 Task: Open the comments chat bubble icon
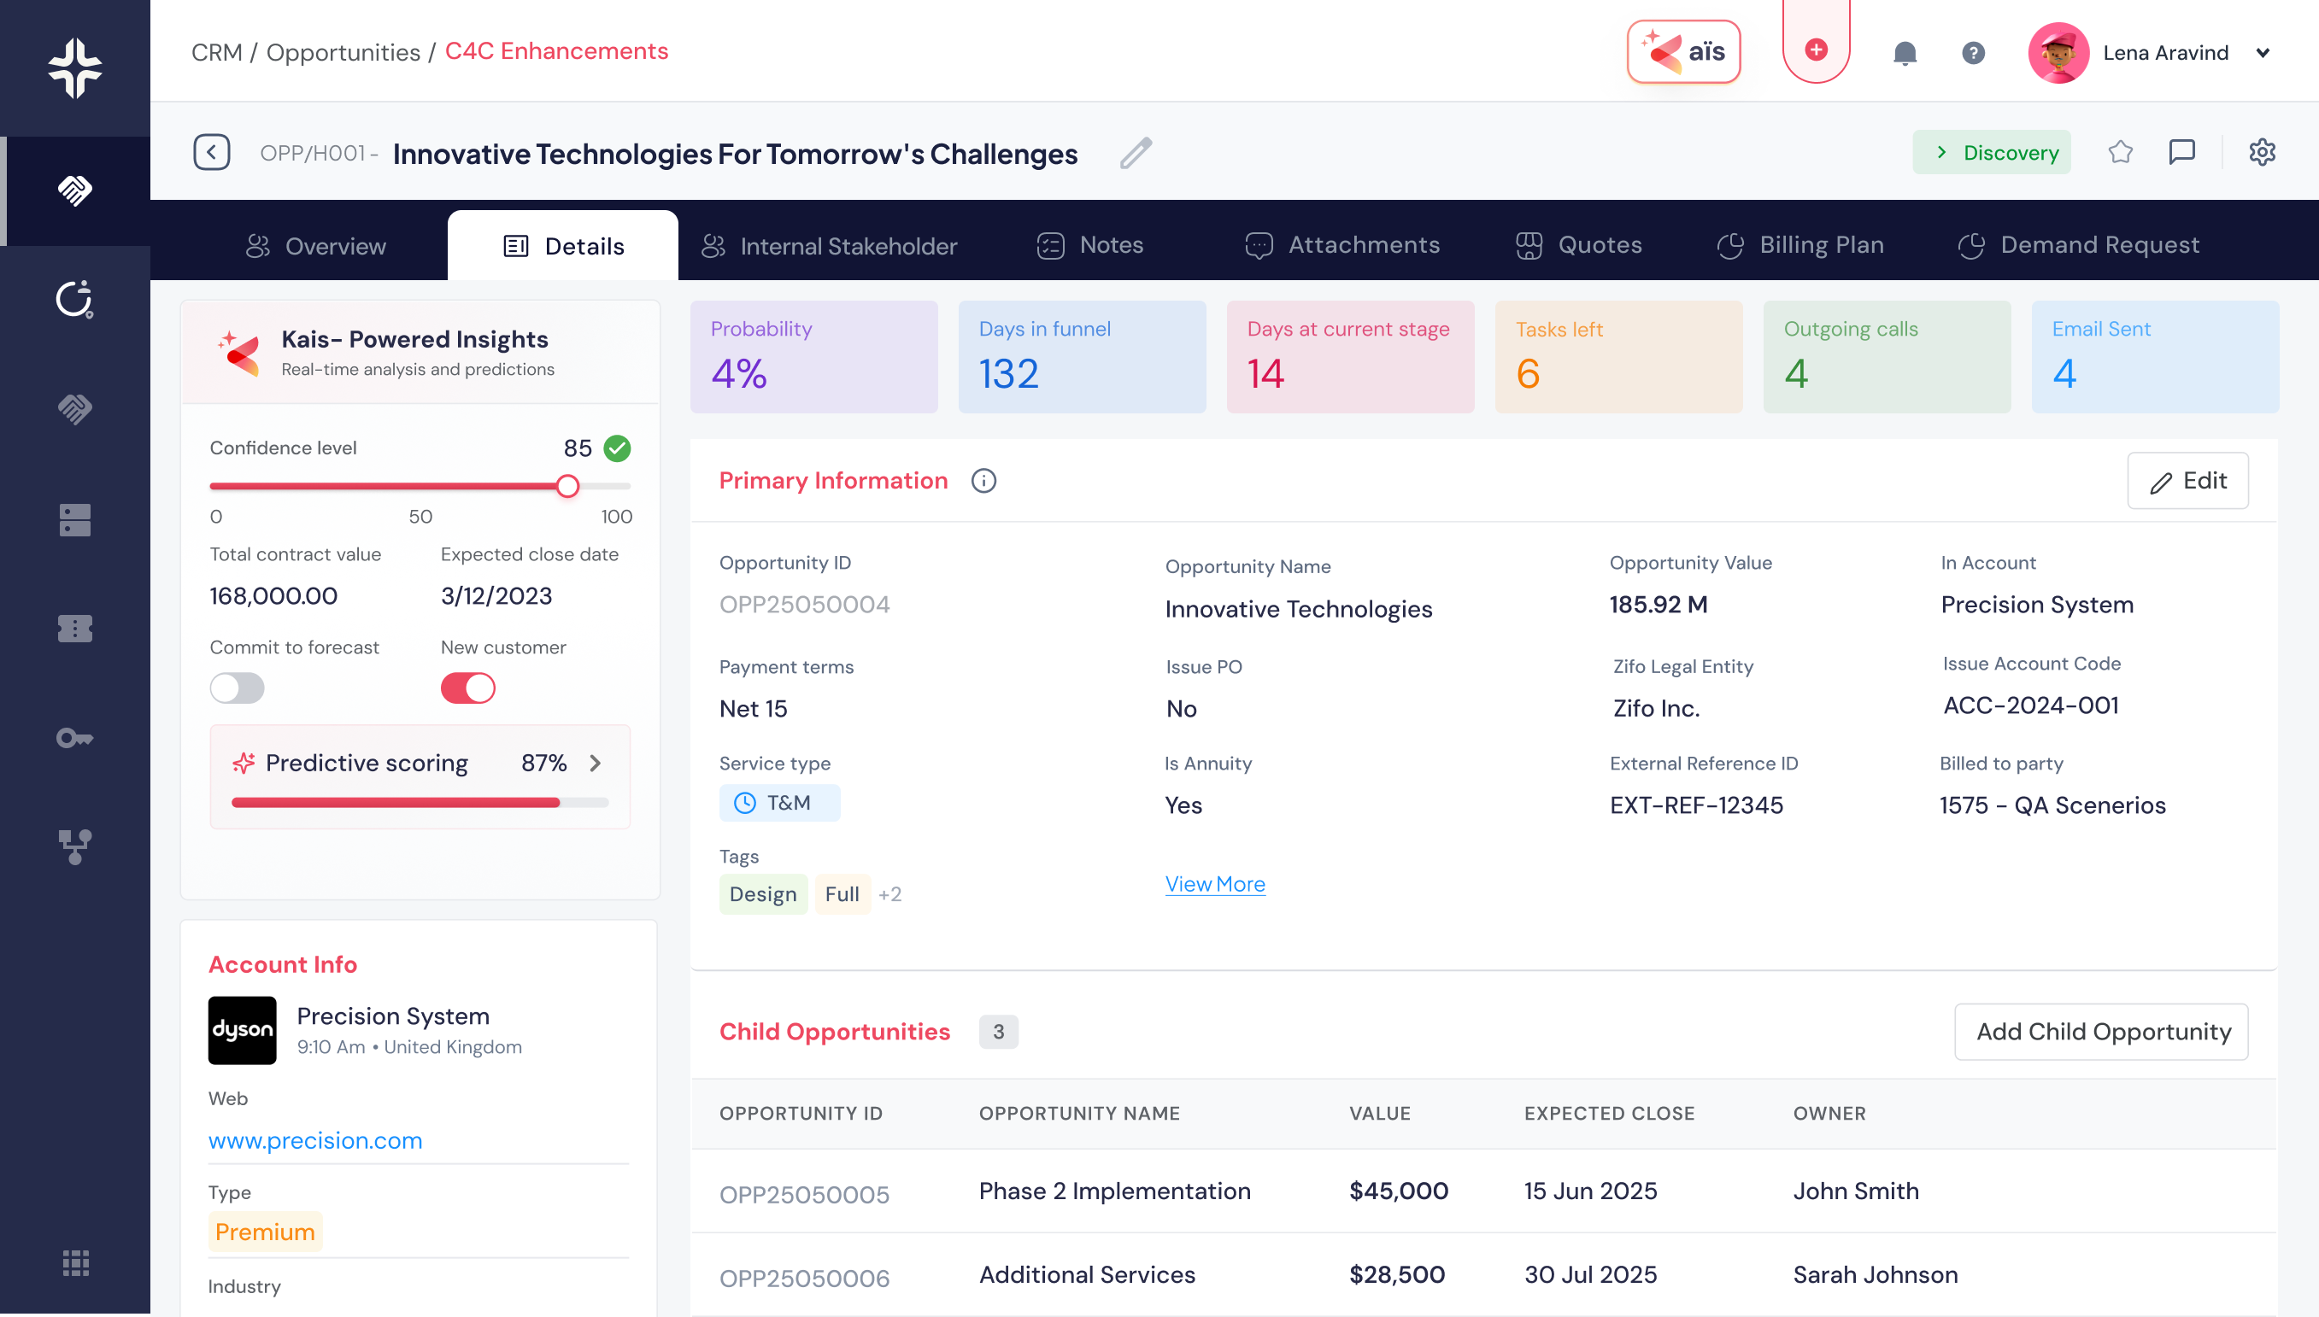coord(2181,152)
